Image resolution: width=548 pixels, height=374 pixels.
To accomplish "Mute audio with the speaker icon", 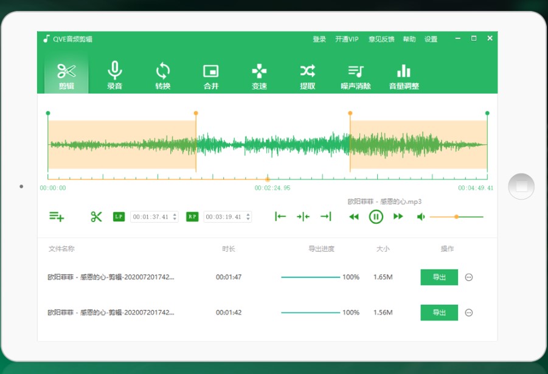I will [420, 216].
